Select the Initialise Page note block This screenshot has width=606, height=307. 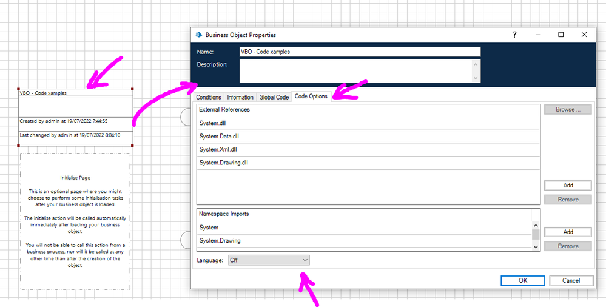[x=75, y=221]
